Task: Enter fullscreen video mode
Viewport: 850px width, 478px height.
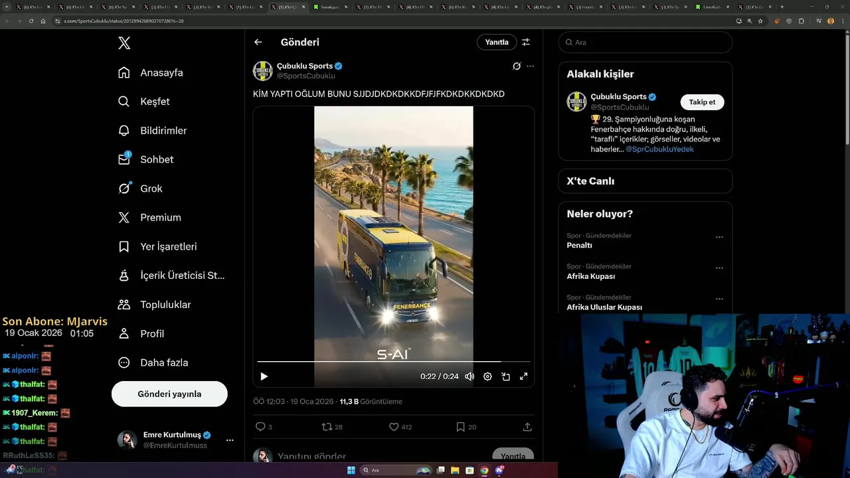Action: pyautogui.click(x=523, y=376)
